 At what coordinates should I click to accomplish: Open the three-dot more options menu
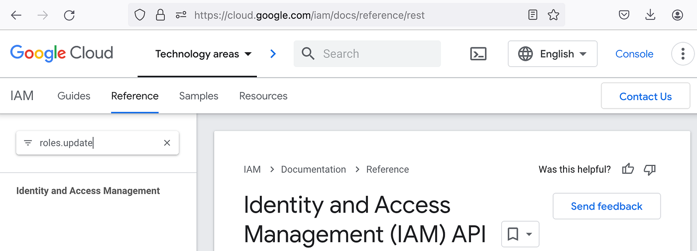[x=683, y=54]
